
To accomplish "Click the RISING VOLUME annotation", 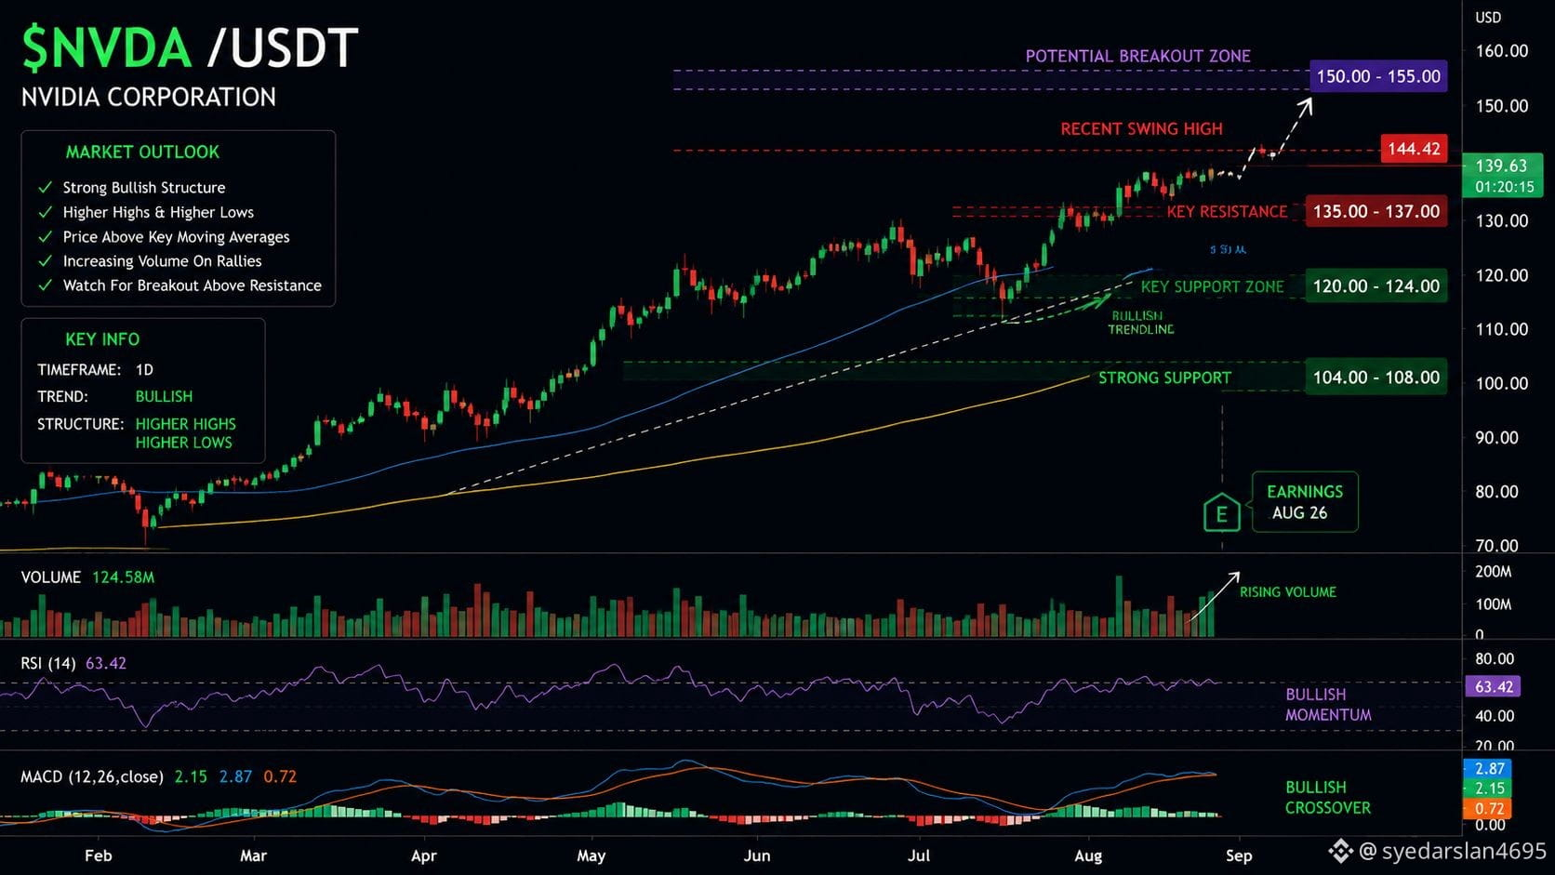I will click(x=1287, y=592).
